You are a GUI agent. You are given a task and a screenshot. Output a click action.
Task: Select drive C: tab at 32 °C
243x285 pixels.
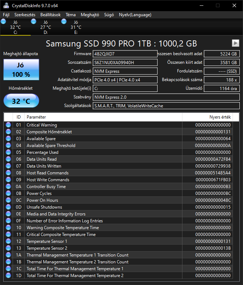click(16, 27)
